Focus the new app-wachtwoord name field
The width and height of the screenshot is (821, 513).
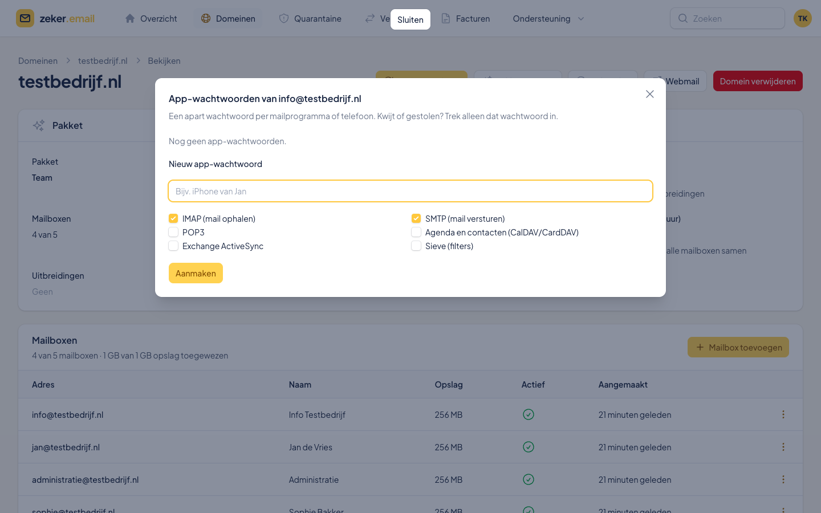(x=410, y=191)
